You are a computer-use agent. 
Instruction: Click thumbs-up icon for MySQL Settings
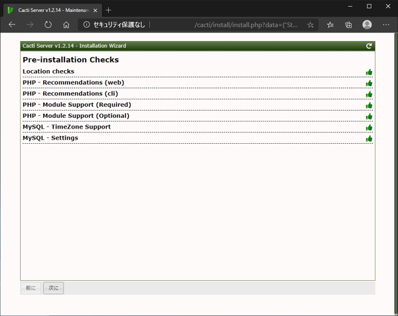pos(369,138)
